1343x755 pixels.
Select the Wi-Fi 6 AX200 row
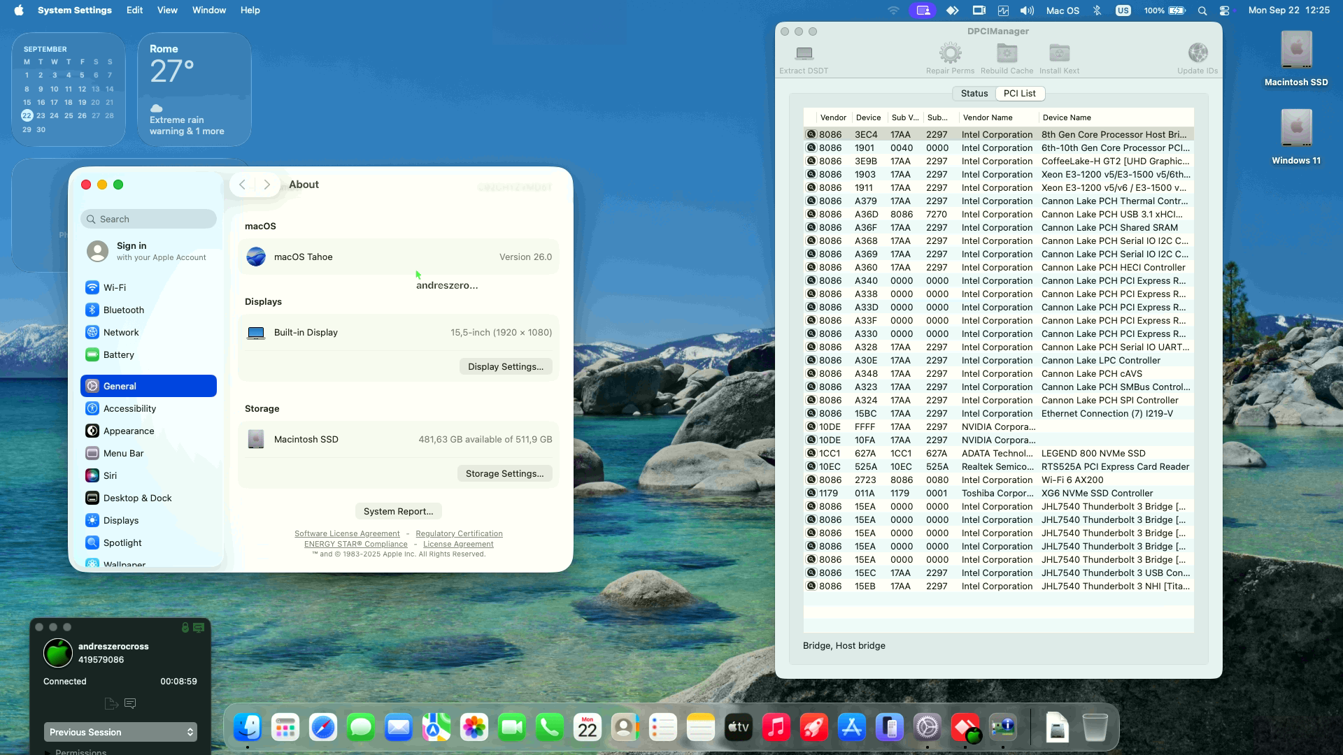click(998, 480)
